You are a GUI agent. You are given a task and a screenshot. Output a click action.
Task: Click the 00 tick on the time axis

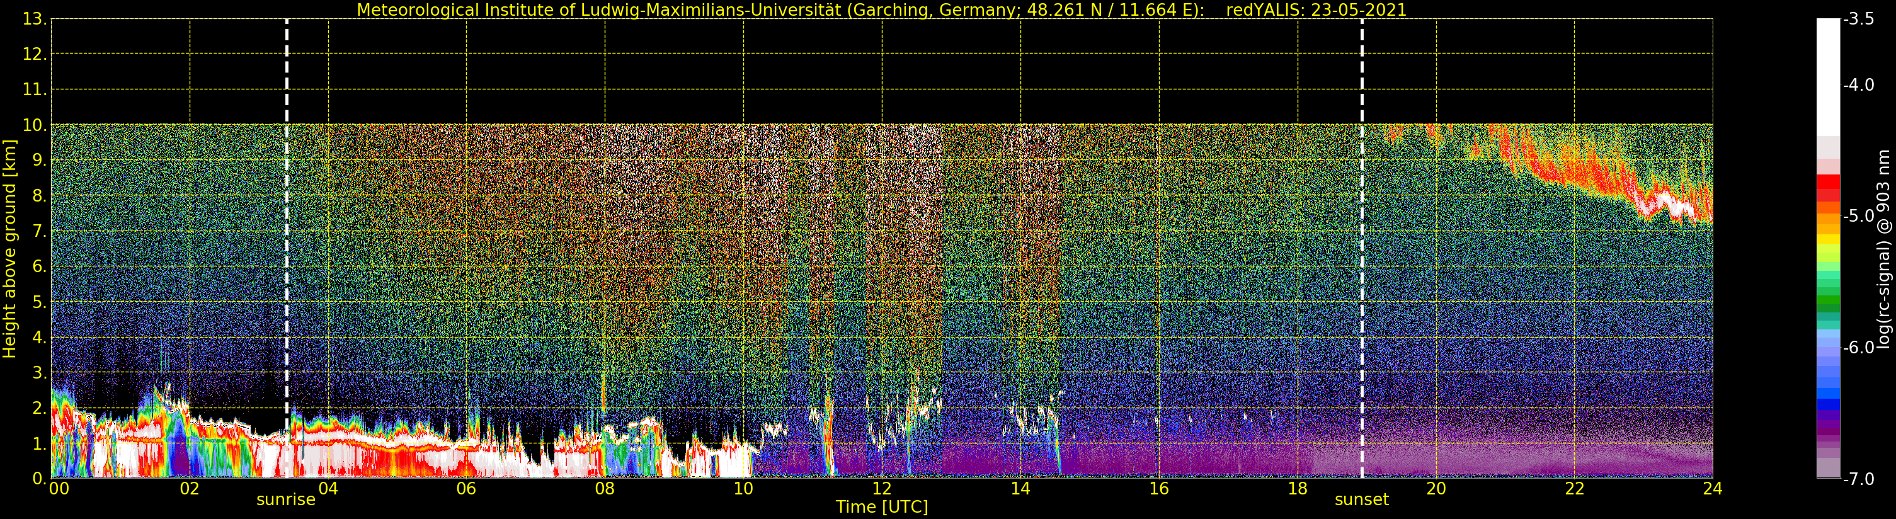(59, 489)
